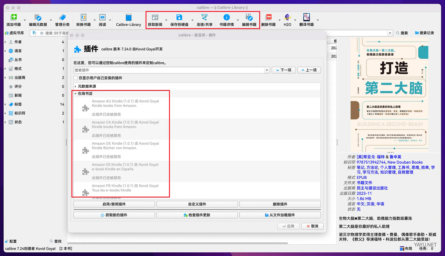Show 书籍详情 (Book details) icon
The width and height of the screenshot is (445, 256).
pyautogui.click(x=226, y=17)
